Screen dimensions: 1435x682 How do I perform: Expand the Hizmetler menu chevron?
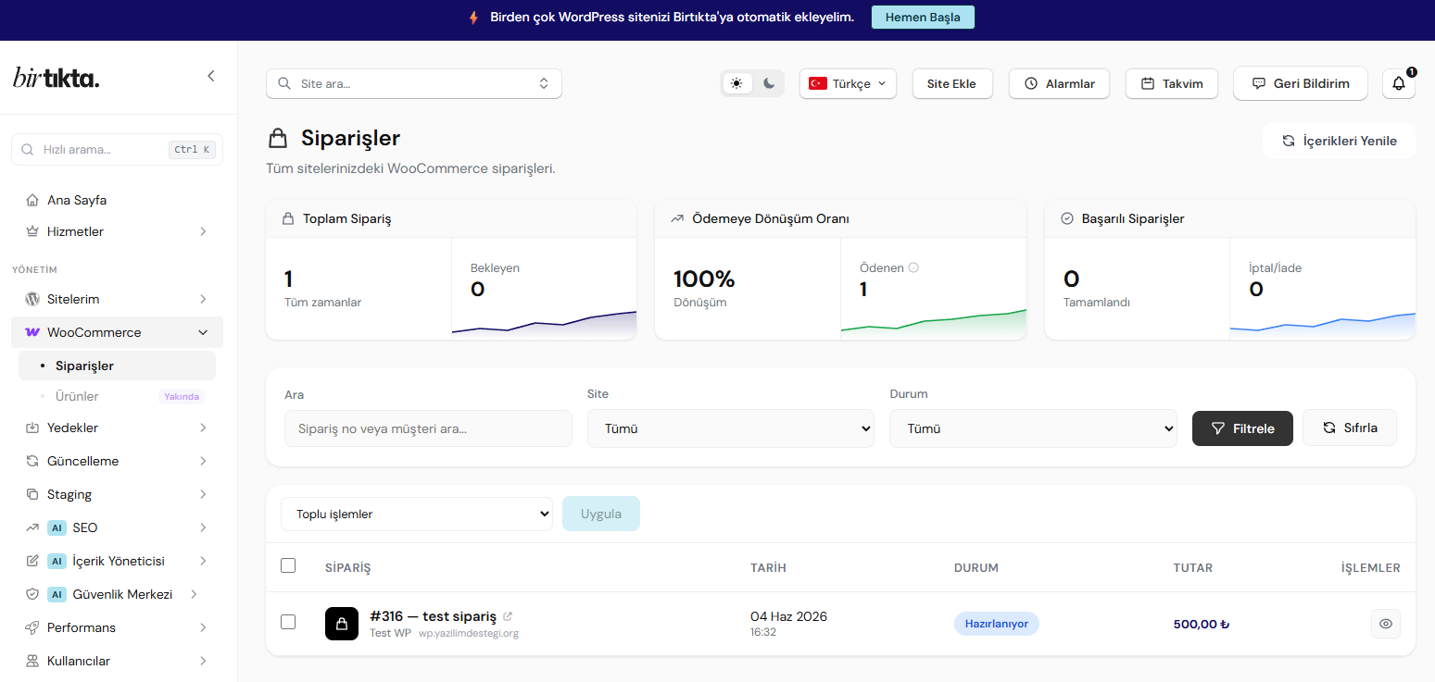203,231
